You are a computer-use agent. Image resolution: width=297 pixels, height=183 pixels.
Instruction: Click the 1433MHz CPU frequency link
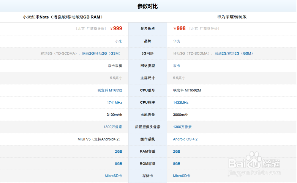pyautogui.click(x=181, y=103)
